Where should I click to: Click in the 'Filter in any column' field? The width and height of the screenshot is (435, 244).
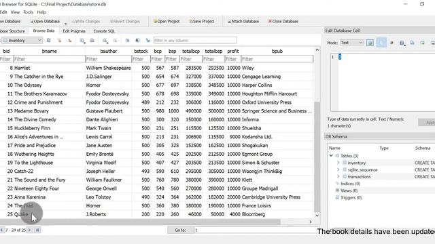pos(195,41)
